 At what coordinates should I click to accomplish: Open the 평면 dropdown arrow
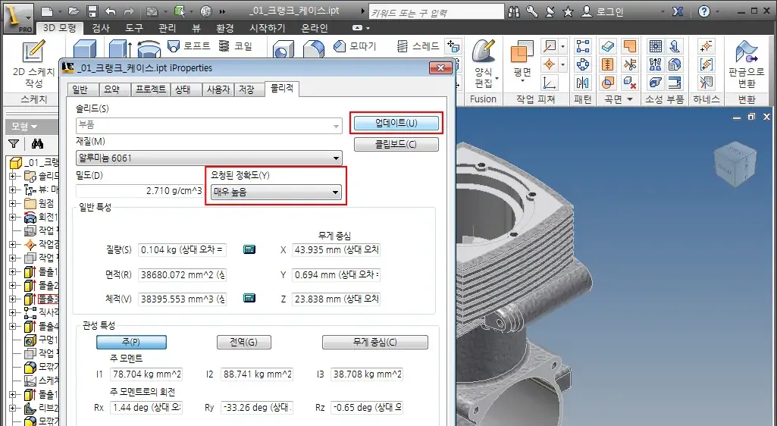(x=522, y=81)
